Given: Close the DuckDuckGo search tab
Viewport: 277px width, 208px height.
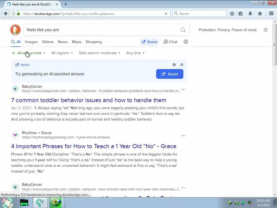Looking at the screenshot, I should (57, 4).
